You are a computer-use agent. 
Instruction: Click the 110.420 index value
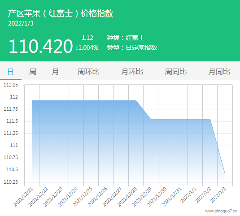[x=40, y=46]
